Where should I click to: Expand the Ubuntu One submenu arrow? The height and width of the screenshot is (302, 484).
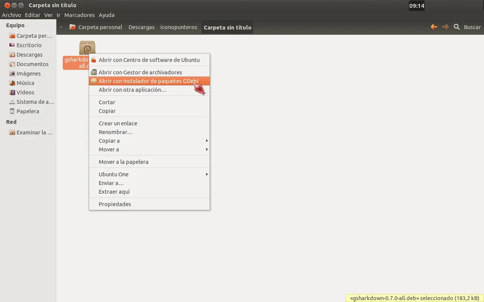[x=207, y=174]
